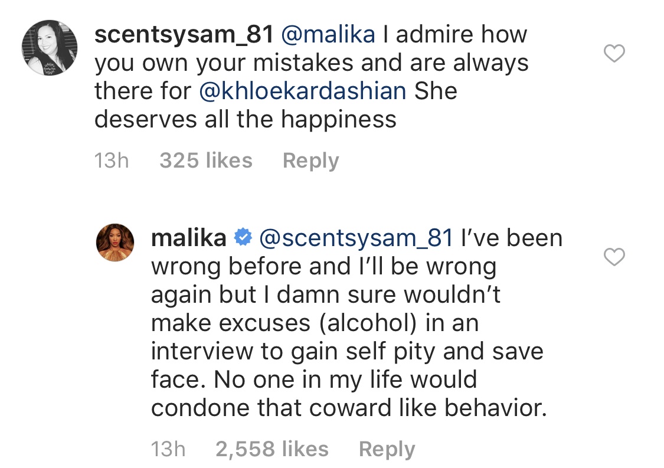Image resolution: width=664 pixels, height=468 pixels.
Task: Visit the bold scentsysam_81 username of first comment
Action: [x=184, y=34]
